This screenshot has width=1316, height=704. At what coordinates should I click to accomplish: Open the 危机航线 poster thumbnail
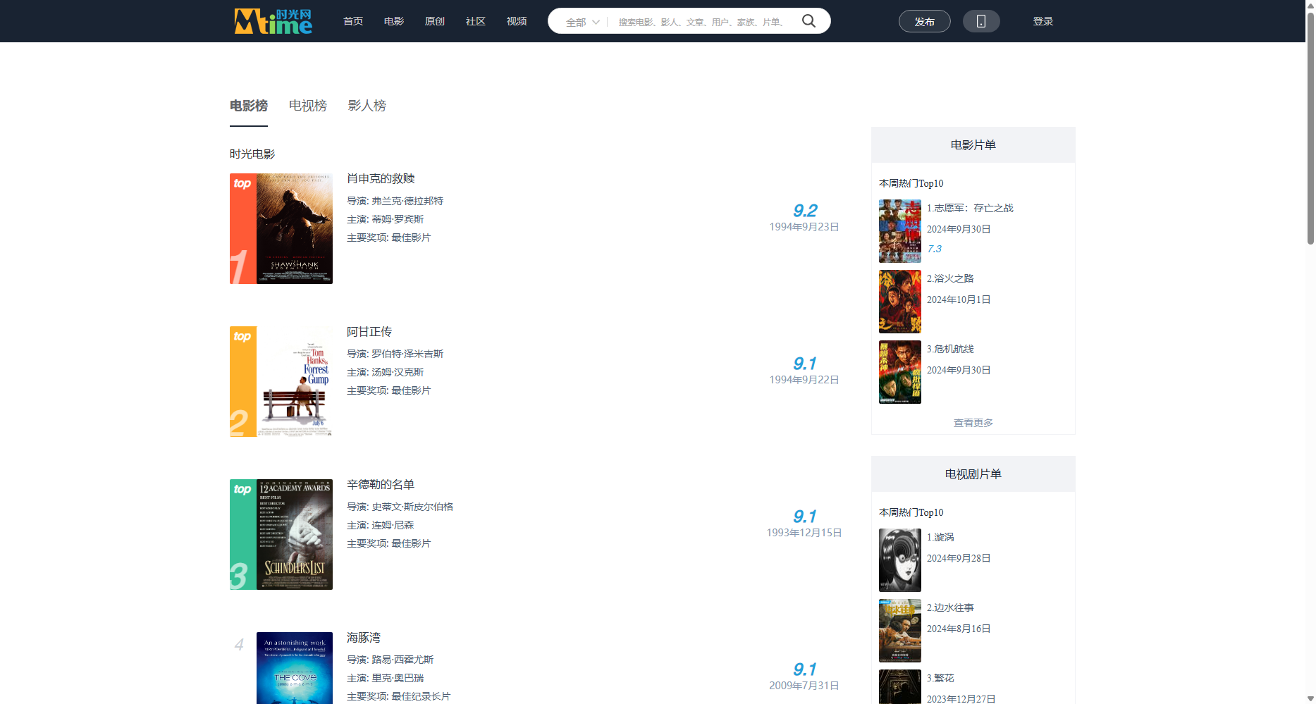[x=900, y=372]
